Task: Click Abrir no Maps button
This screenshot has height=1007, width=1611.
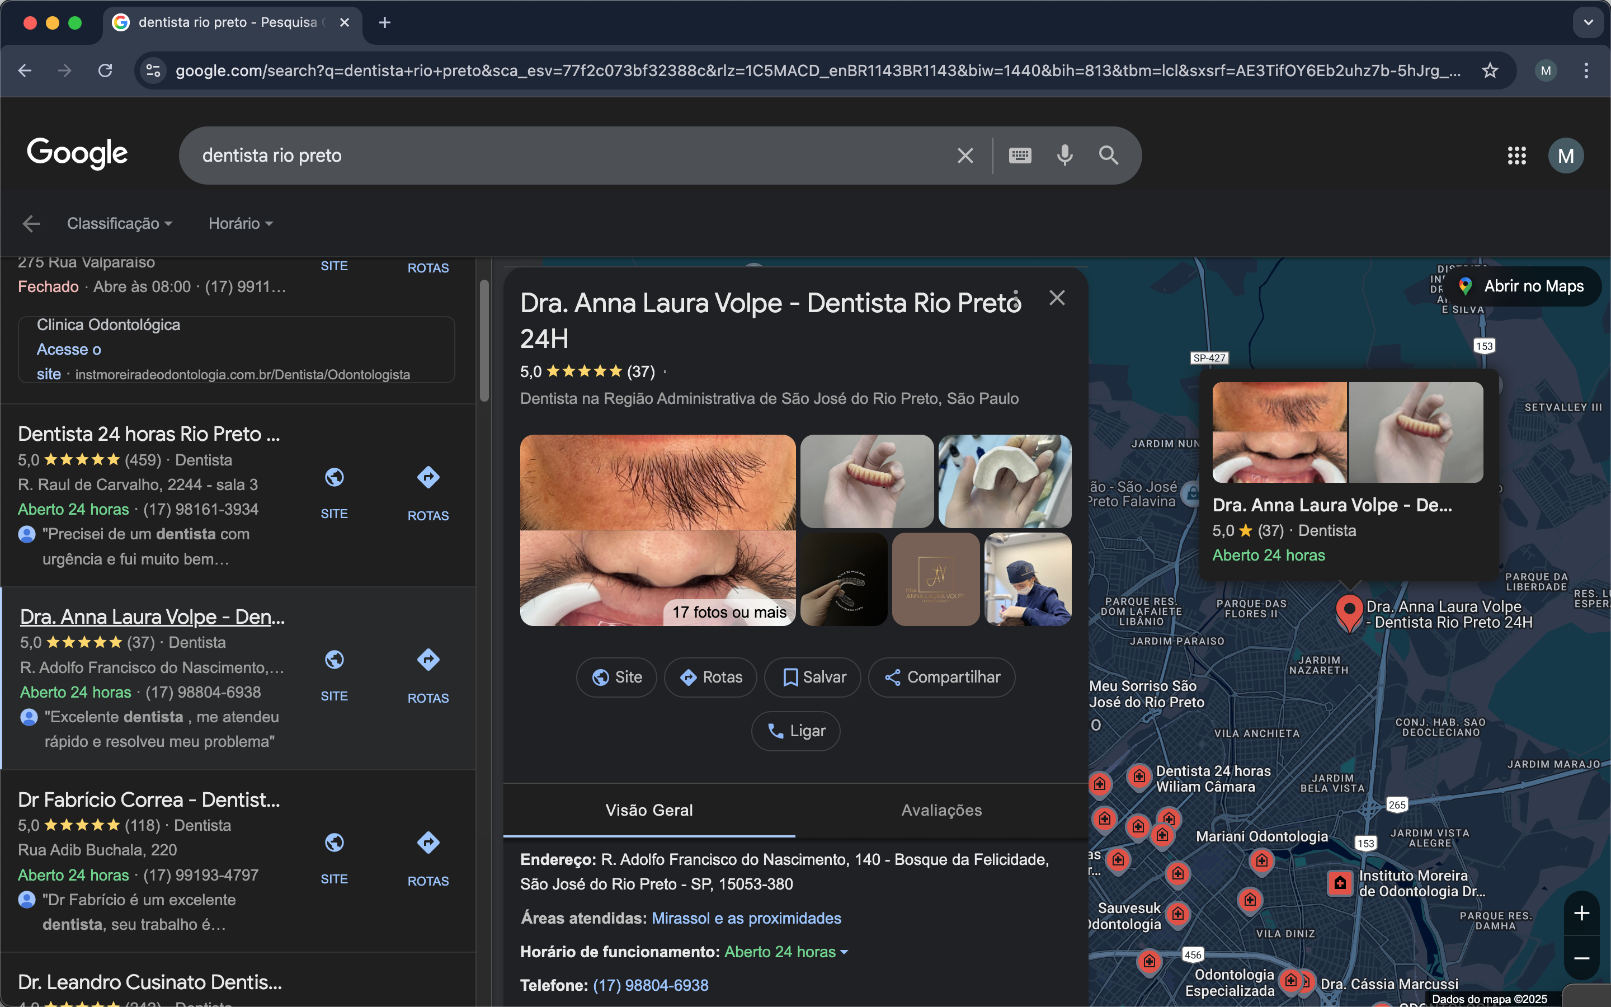Action: (1523, 286)
